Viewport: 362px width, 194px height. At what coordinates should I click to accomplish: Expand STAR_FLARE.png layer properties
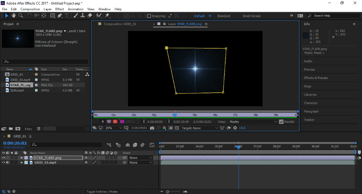(x=22, y=158)
